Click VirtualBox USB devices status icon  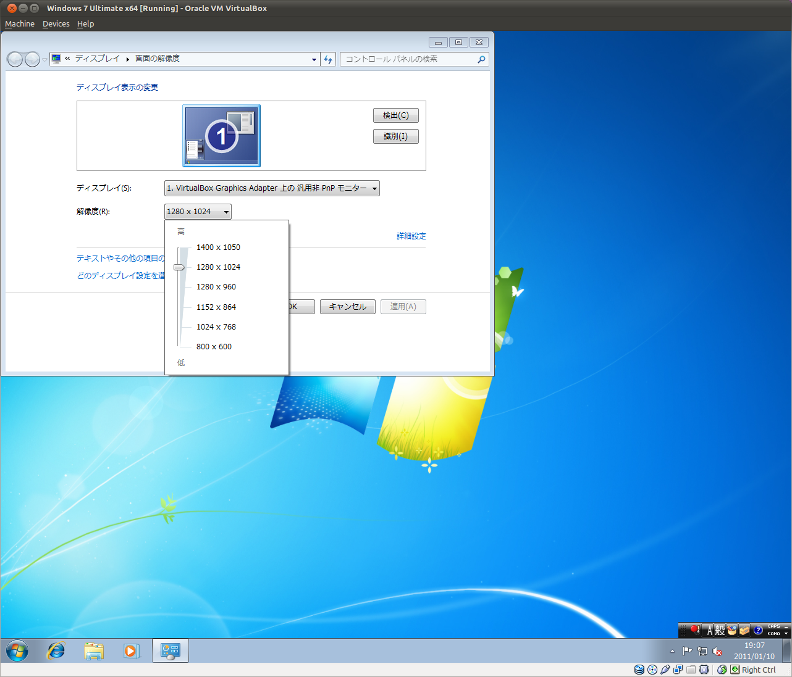(665, 670)
